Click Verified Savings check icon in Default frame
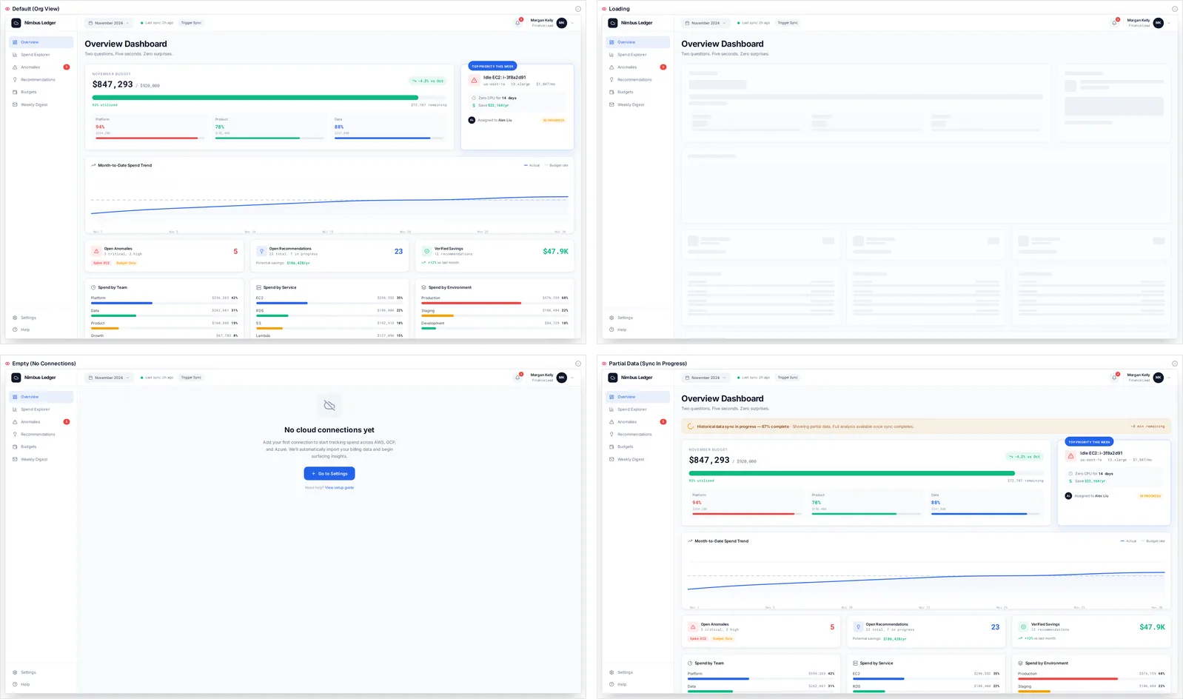Screen dimensions: 1183x699 (426, 251)
